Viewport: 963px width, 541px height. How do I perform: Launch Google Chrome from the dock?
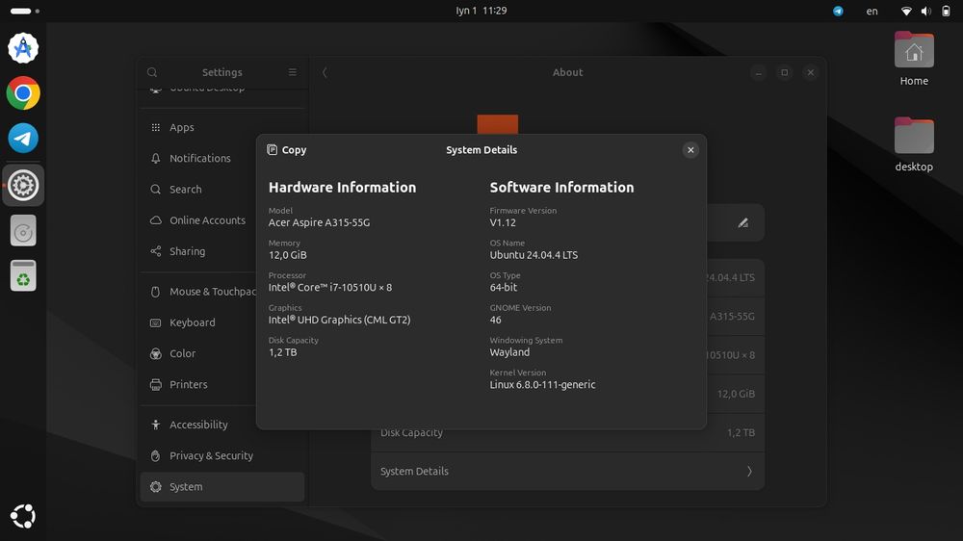[23, 93]
